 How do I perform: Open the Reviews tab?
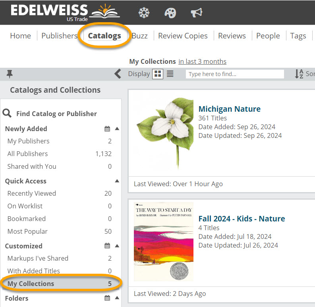[x=232, y=36]
